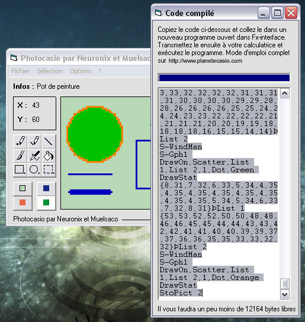Screen dimensions: 305x322
Task: Select the paintbrush tool
Action: pyautogui.click(x=20, y=155)
